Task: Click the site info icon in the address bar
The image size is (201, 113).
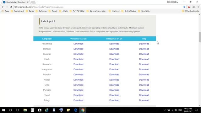Action: pyautogui.click(x=15, y=7)
